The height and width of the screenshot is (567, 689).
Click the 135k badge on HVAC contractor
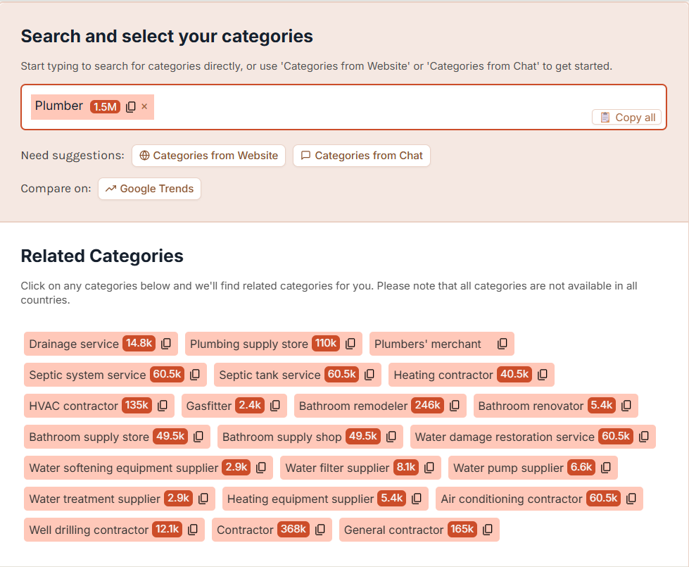(x=137, y=405)
